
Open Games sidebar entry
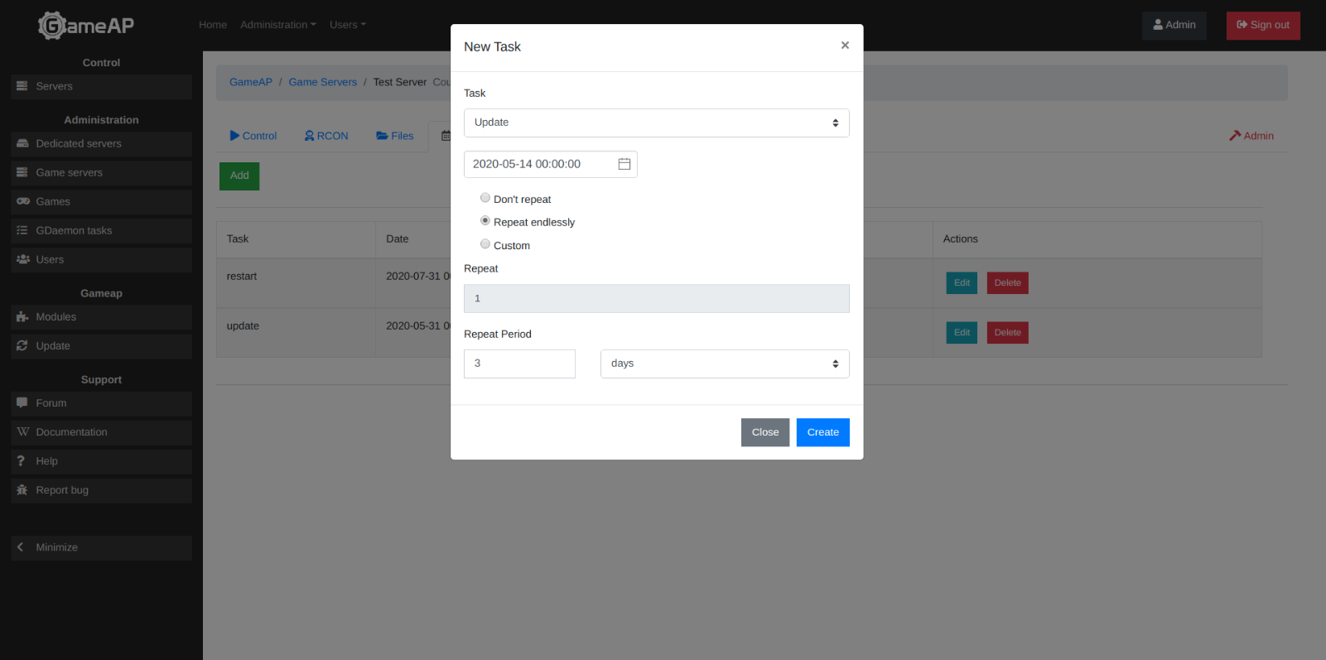101,201
